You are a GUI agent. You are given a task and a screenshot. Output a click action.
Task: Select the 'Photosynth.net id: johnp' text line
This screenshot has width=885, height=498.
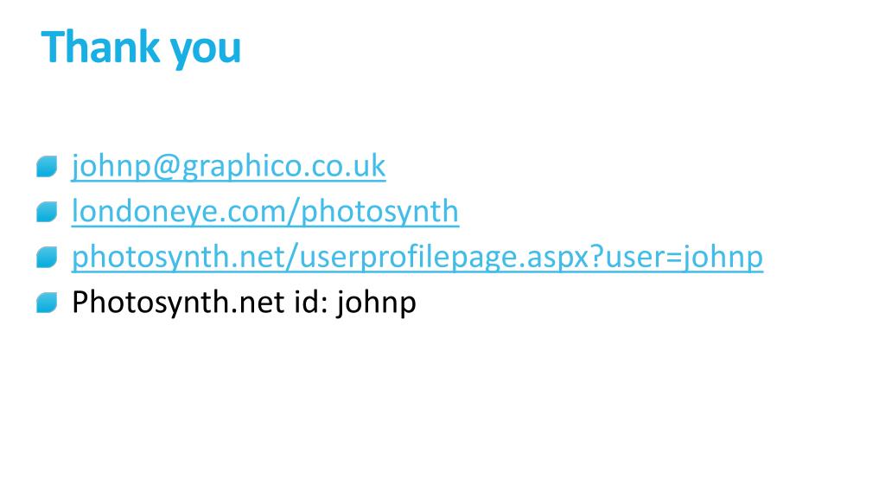[x=244, y=303]
